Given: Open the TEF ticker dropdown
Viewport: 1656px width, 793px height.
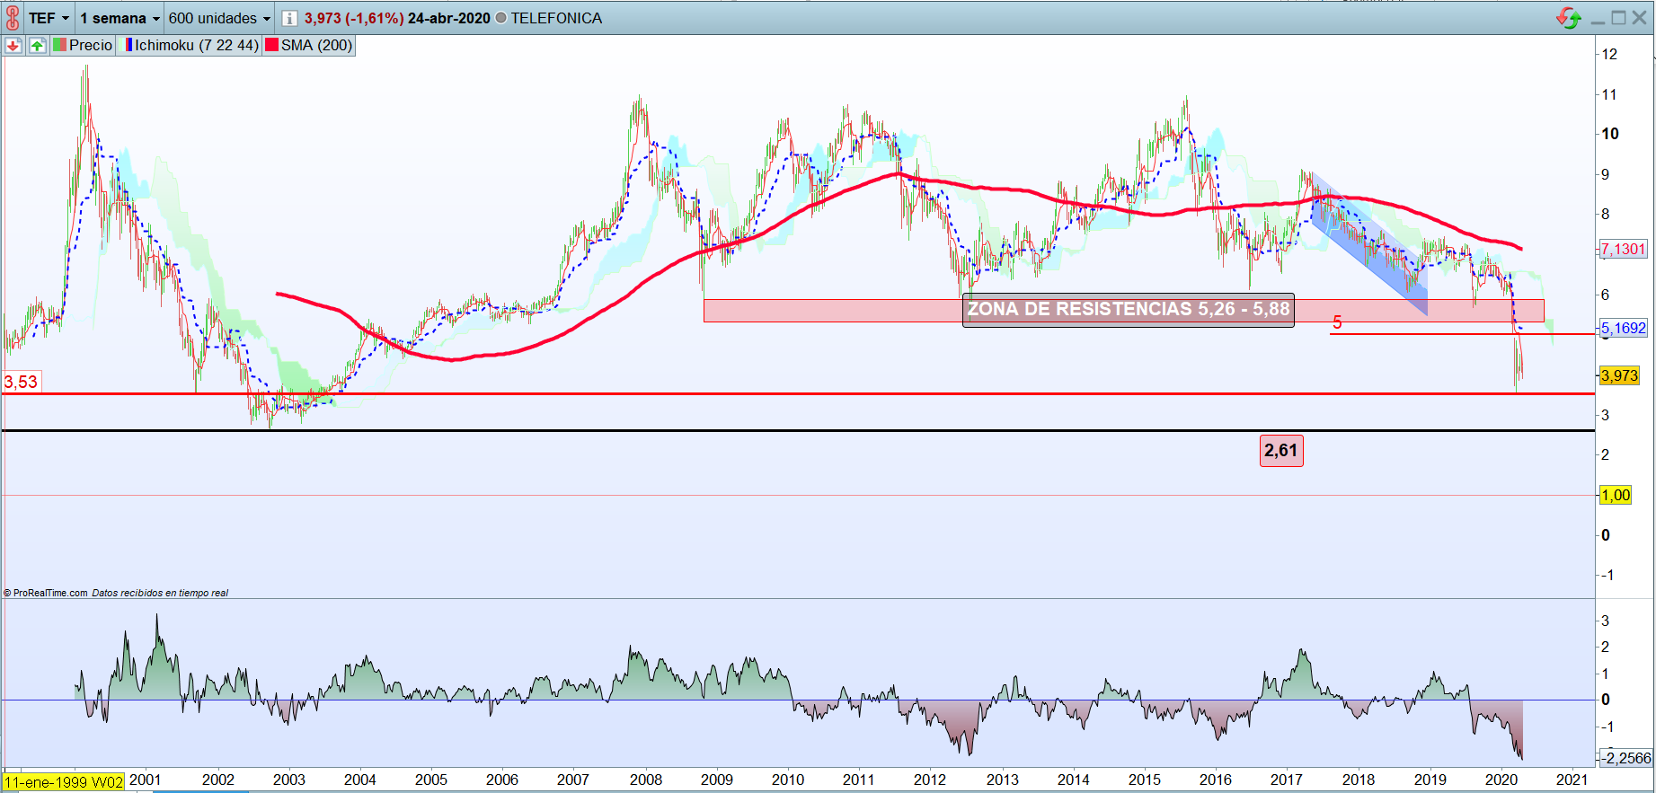Looking at the screenshot, I should click(x=49, y=18).
